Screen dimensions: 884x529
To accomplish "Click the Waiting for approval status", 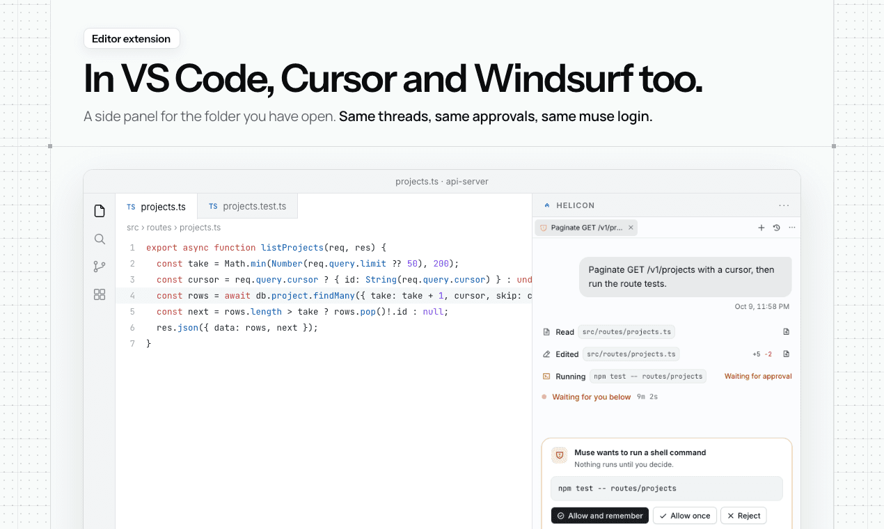I will (758, 376).
